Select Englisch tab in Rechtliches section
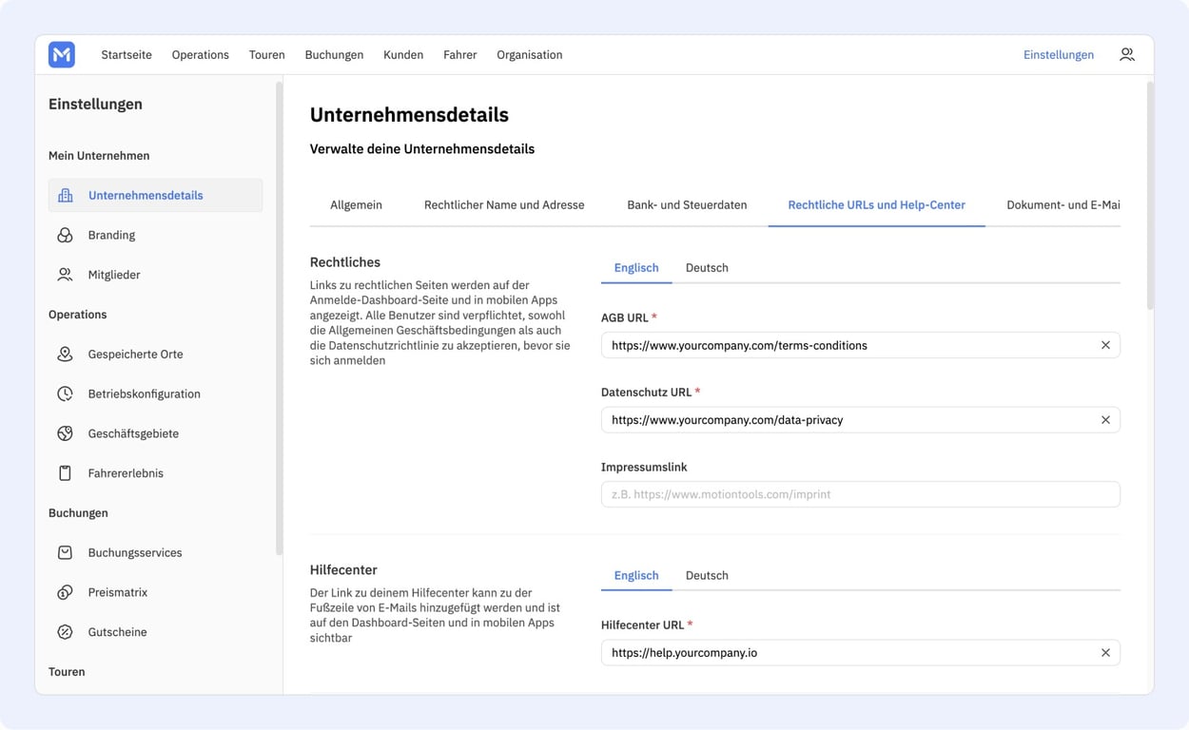This screenshot has width=1189, height=730. click(x=636, y=268)
